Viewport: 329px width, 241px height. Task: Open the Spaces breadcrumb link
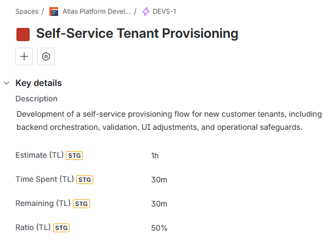pyautogui.click(x=27, y=12)
